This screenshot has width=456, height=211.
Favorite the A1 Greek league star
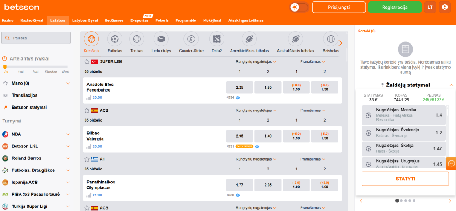[x=86, y=159]
